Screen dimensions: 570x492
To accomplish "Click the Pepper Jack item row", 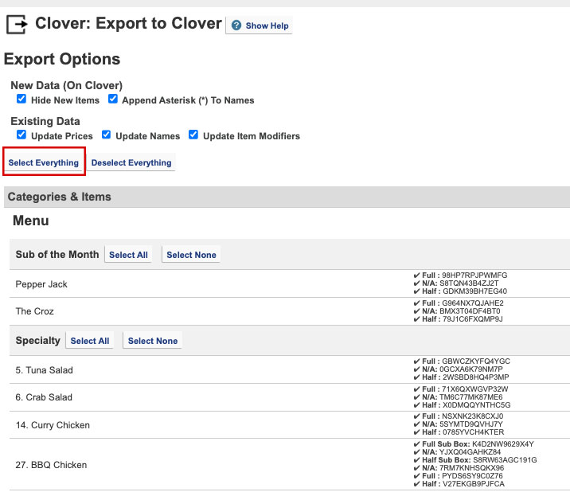I will (290, 283).
